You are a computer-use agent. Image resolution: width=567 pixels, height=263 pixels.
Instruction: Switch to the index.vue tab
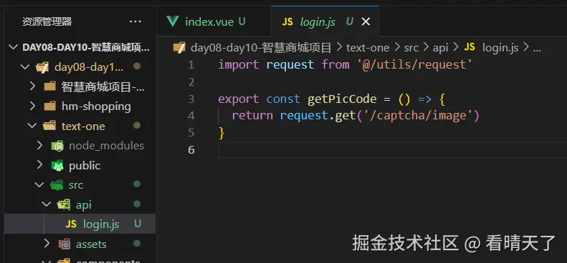tap(214, 21)
